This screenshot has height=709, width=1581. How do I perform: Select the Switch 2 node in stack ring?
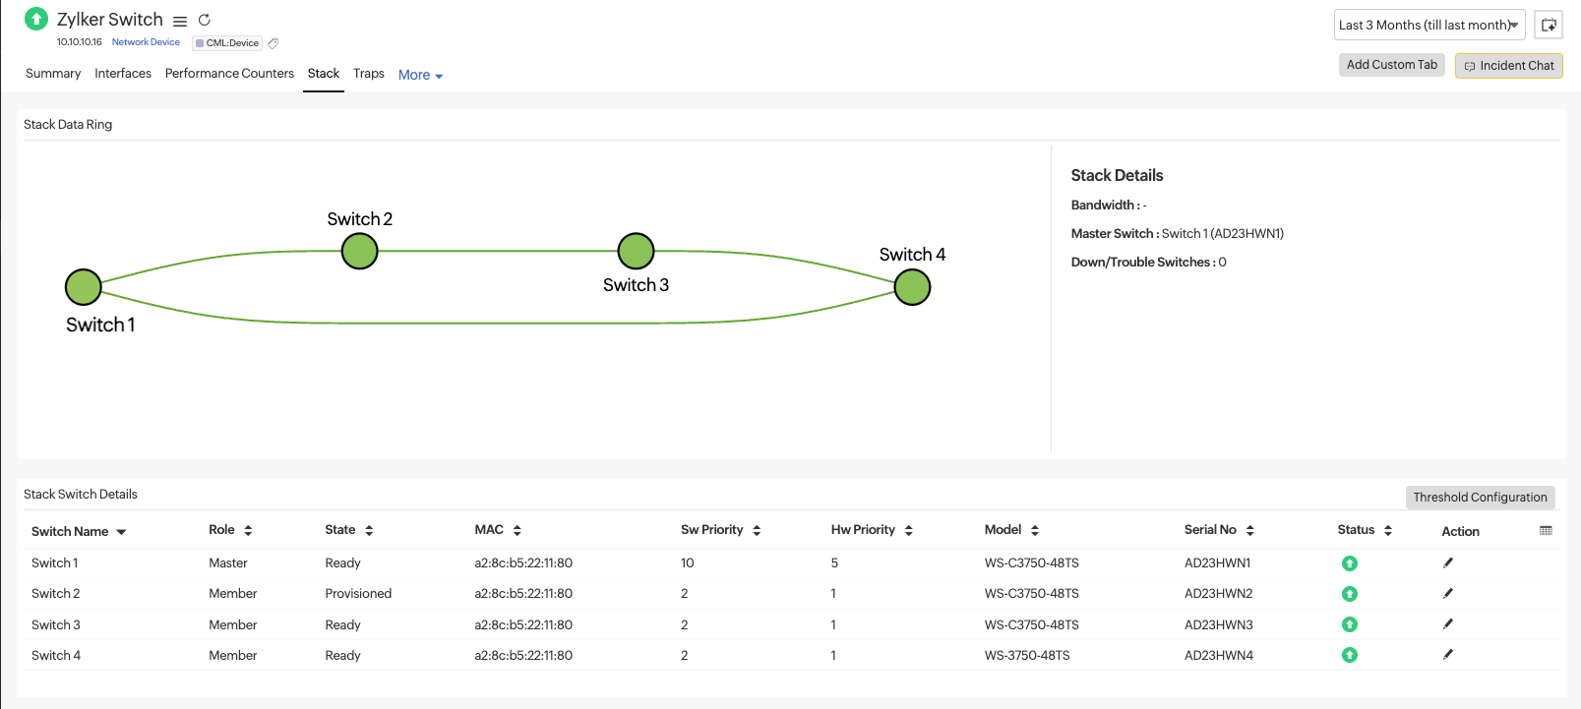click(x=359, y=252)
